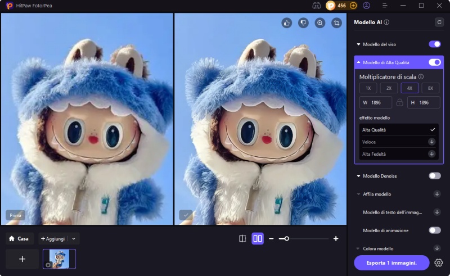
Task: Zoom out with minus icon
Action: (271, 239)
